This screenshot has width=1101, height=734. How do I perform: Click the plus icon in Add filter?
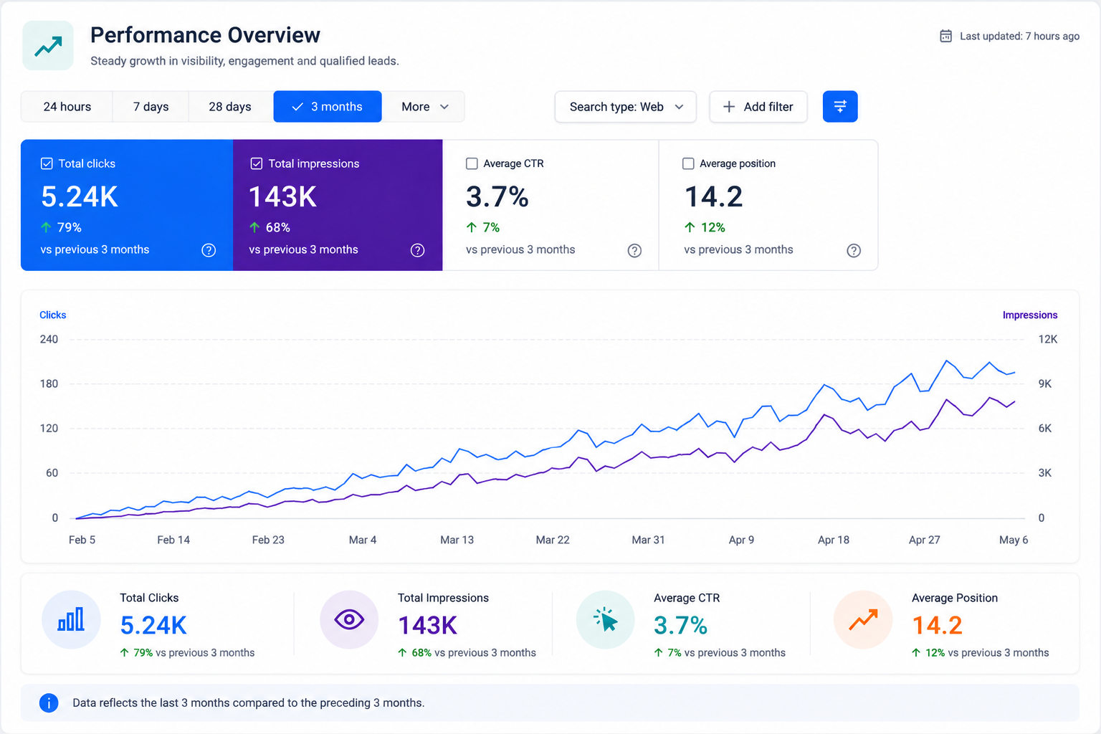(x=729, y=107)
